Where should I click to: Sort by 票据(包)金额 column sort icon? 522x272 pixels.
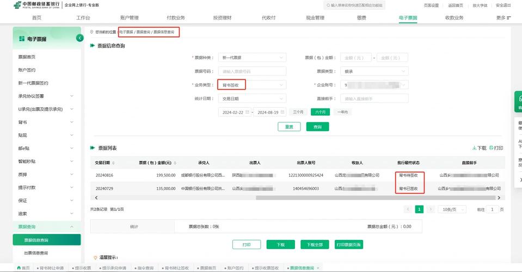[x=175, y=163]
